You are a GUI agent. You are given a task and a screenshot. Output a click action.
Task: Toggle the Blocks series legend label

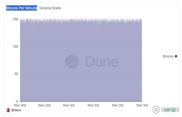[168, 56]
